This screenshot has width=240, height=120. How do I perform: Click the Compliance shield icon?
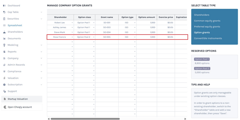tap(4, 72)
